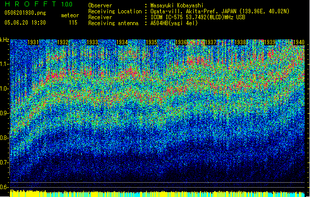Screen dimensions: 310x197
Task: Select the meteor count value 115
Action: (73, 22)
